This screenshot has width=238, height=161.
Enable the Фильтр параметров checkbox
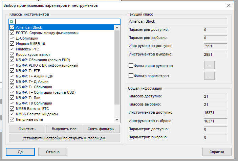(x=131, y=76)
